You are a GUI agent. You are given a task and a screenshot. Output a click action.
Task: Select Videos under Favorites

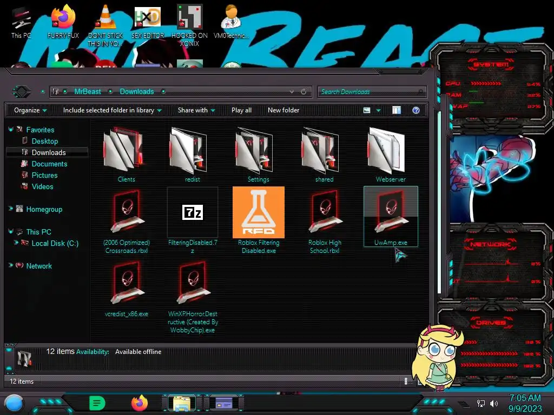click(42, 186)
